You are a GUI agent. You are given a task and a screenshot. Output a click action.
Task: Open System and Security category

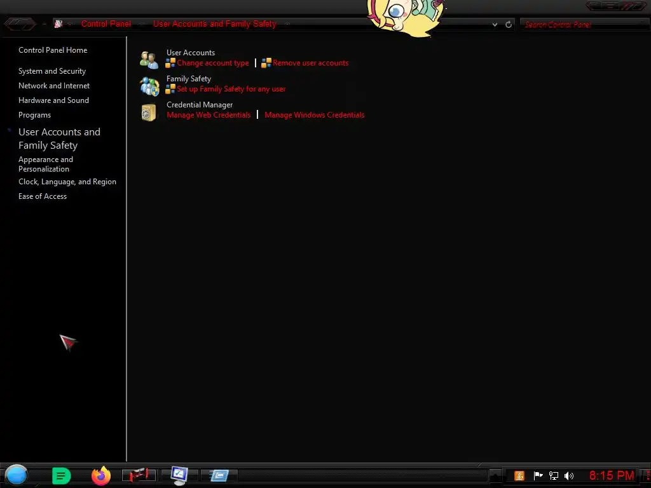click(x=52, y=71)
